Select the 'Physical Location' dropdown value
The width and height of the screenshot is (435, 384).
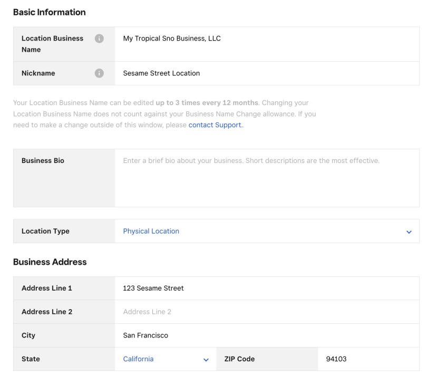[x=151, y=231]
